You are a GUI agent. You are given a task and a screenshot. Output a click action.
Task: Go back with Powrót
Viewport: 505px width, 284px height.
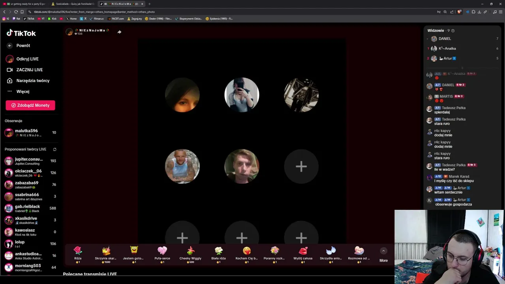tap(19, 45)
